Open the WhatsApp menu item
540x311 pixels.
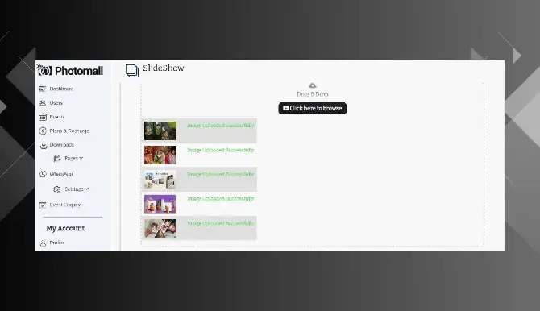(x=61, y=174)
